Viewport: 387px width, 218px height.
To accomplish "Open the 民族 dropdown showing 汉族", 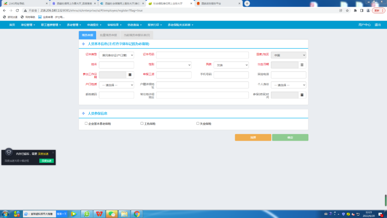I will click(231, 65).
